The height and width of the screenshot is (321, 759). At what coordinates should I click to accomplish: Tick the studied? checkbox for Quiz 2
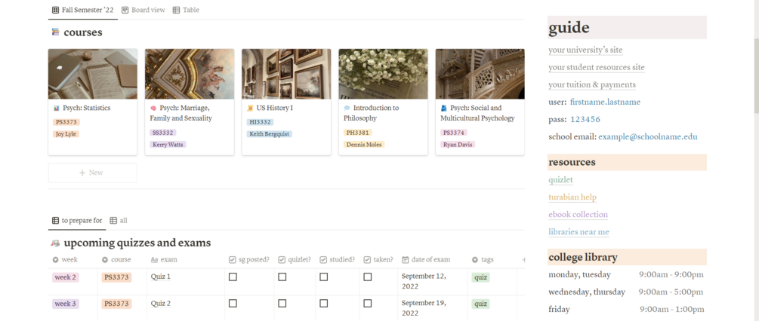(324, 304)
